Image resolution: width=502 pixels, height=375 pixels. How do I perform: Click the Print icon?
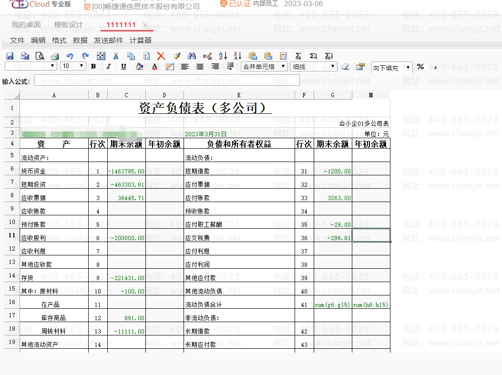coord(55,56)
